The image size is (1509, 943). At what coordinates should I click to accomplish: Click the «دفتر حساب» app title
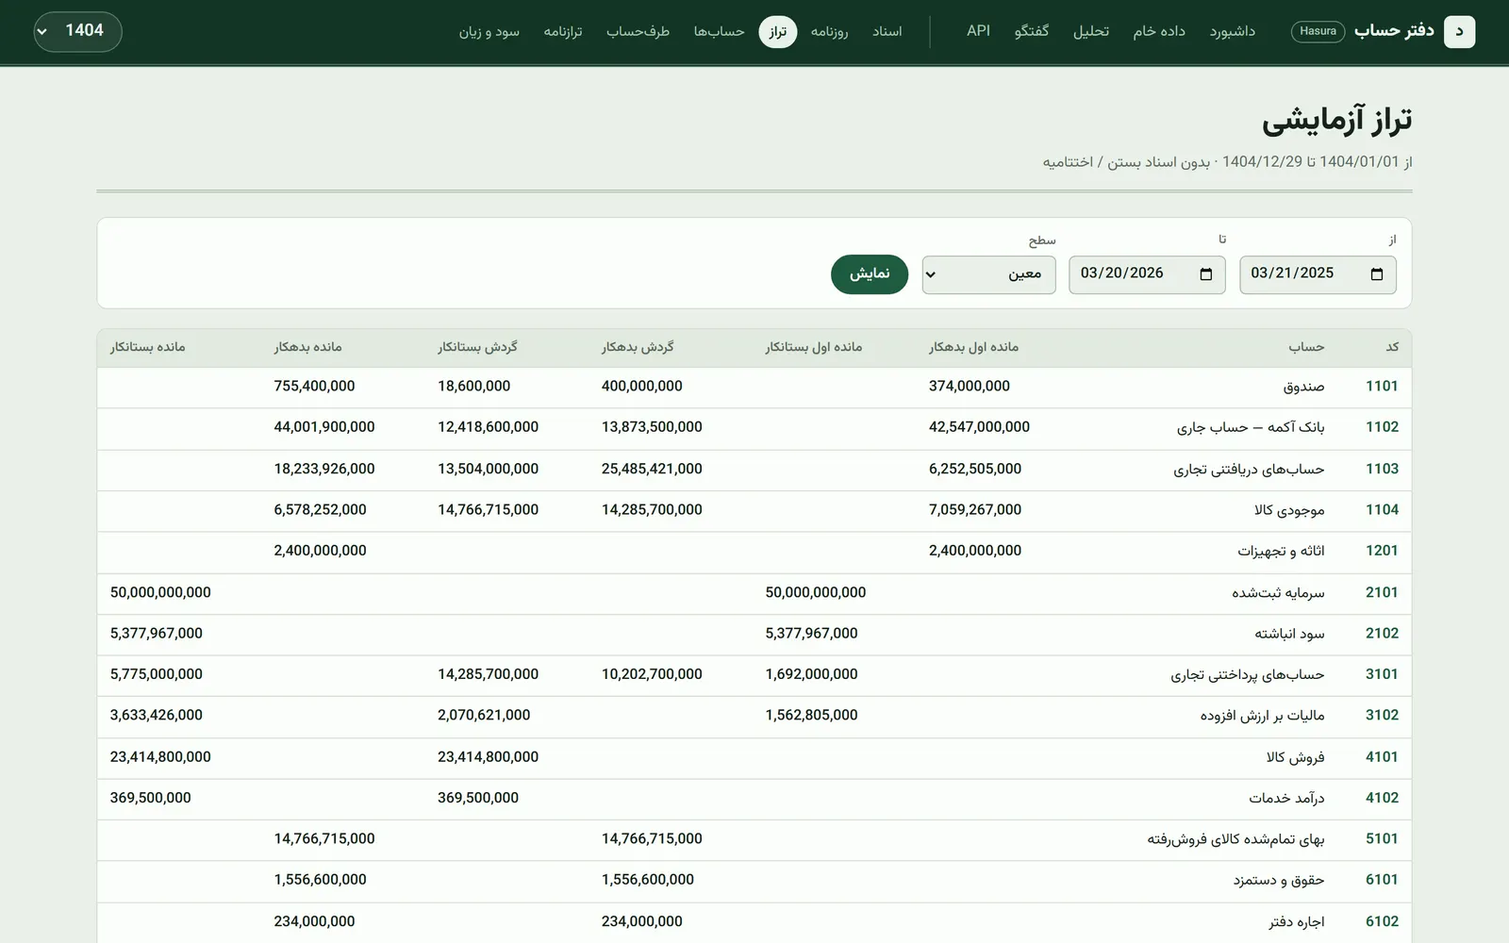tap(1394, 31)
